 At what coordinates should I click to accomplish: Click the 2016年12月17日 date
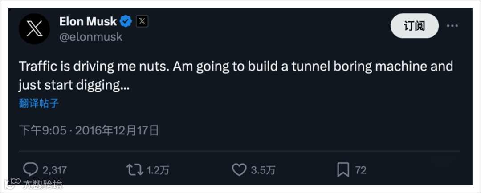(x=117, y=130)
